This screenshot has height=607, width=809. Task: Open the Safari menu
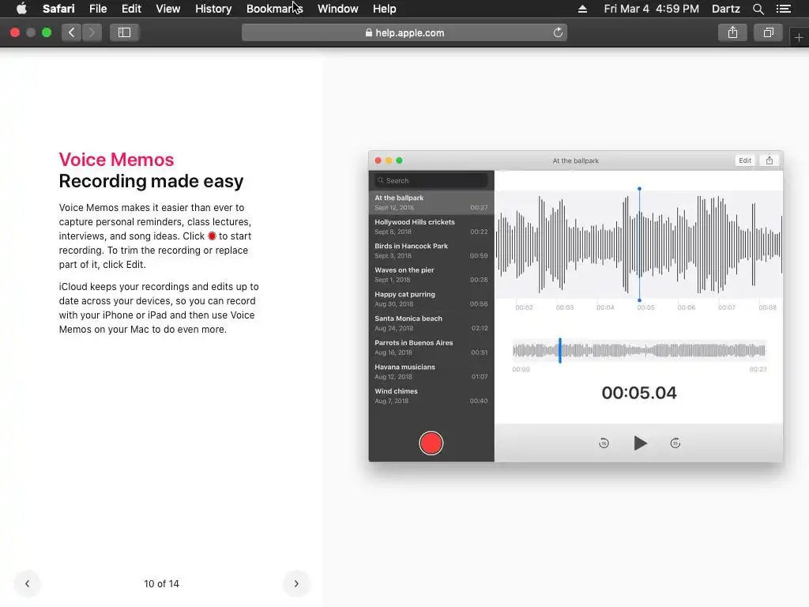58,9
